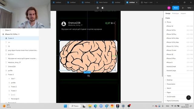Open the Windows Start menu
The height and width of the screenshot is (109, 194).
[65, 106]
